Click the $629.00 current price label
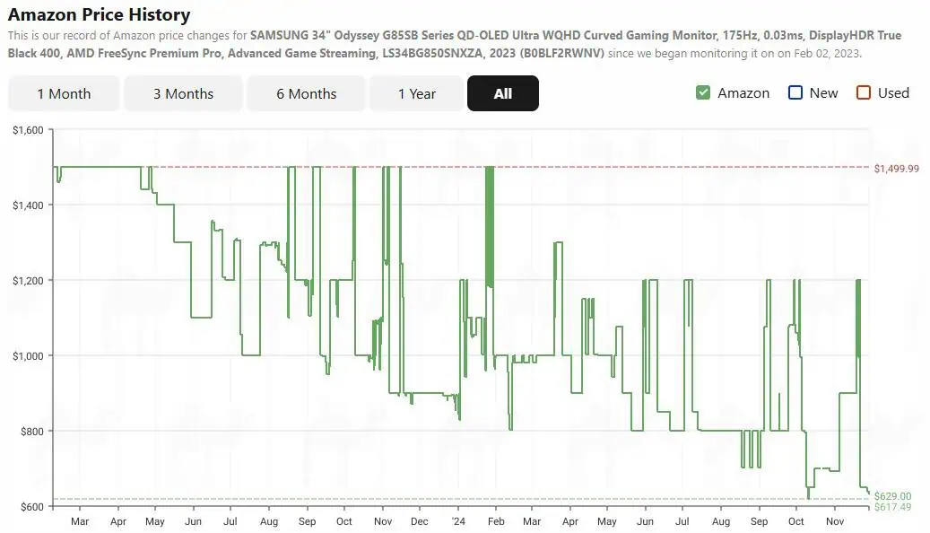930x533 pixels. tap(892, 496)
